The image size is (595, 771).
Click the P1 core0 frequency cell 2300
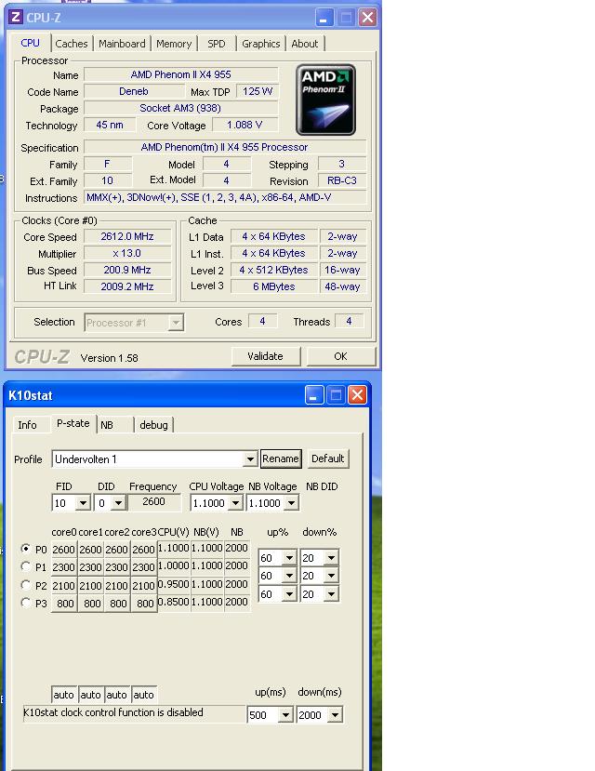(x=63, y=567)
